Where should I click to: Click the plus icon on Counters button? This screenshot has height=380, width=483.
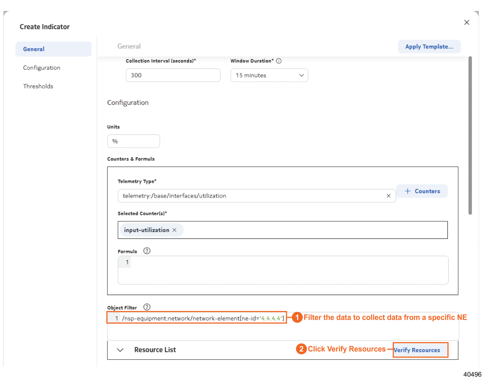point(407,191)
